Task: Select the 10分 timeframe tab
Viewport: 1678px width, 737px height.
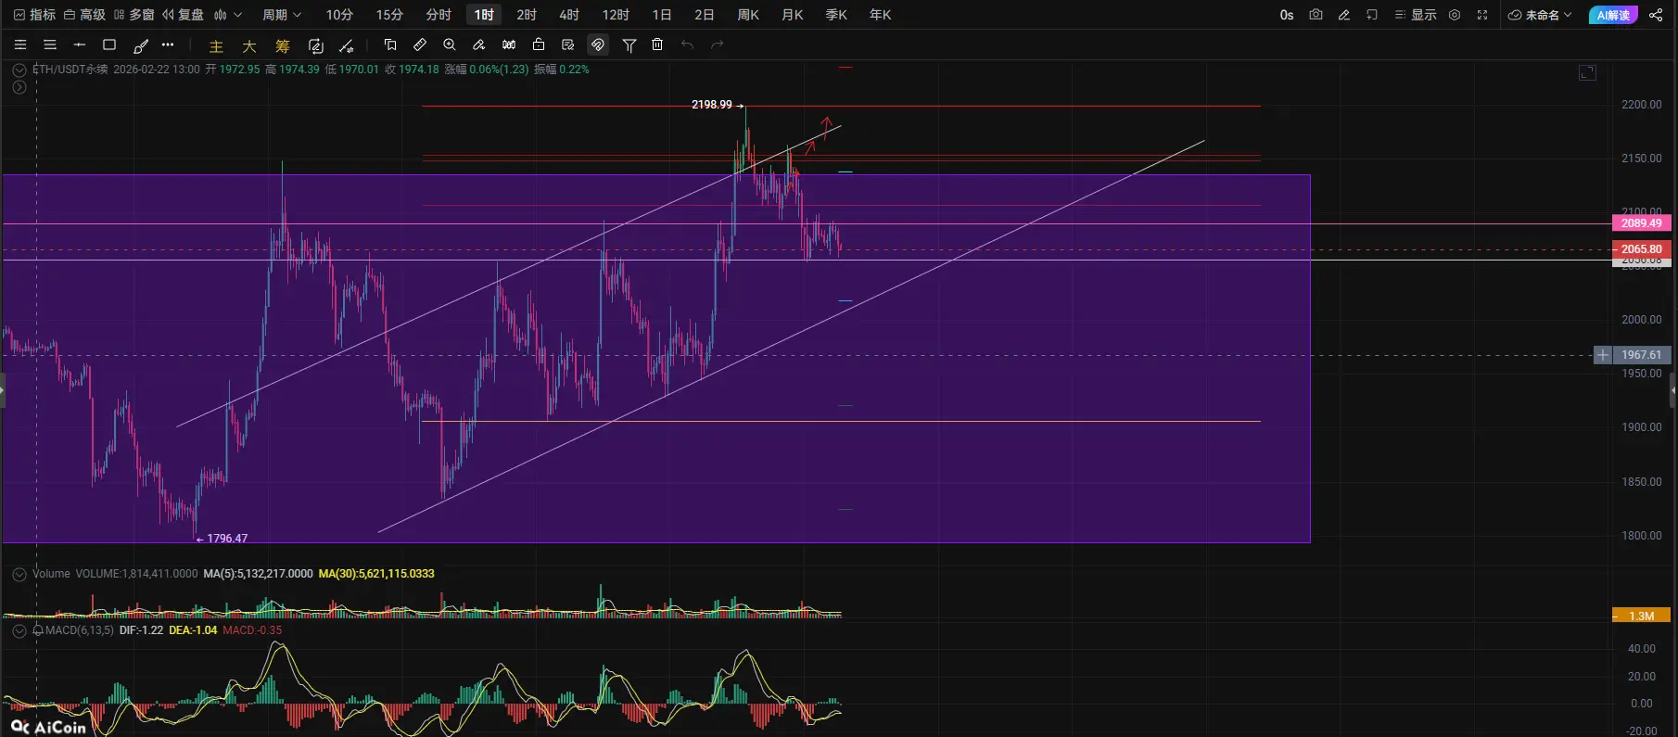Action: (x=339, y=15)
